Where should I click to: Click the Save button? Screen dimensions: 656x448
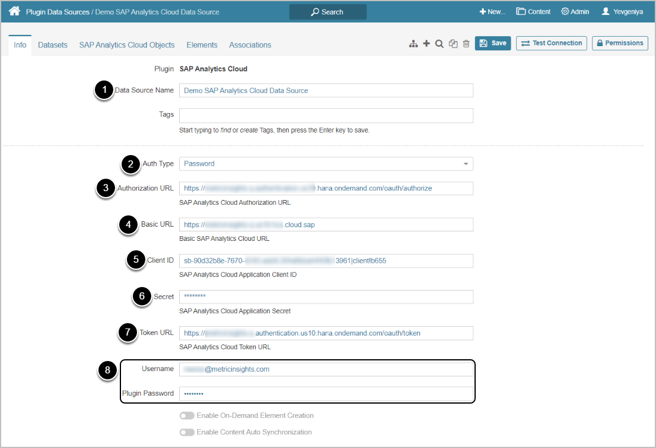pyautogui.click(x=493, y=43)
